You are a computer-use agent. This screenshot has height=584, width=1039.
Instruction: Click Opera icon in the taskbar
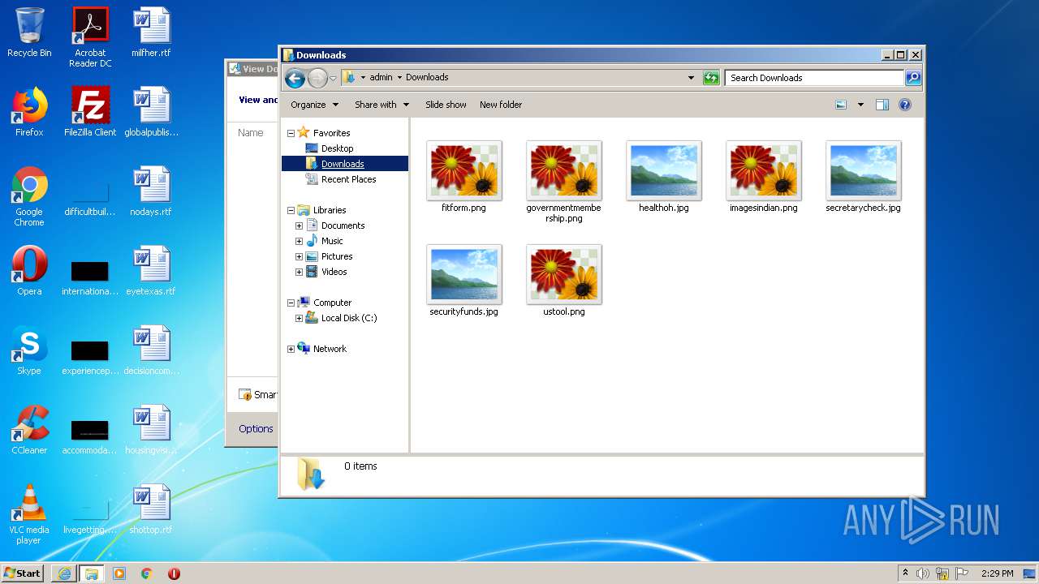click(174, 573)
